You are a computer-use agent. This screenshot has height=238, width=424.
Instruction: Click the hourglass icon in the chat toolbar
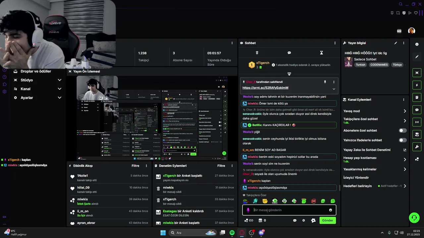[321, 53]
